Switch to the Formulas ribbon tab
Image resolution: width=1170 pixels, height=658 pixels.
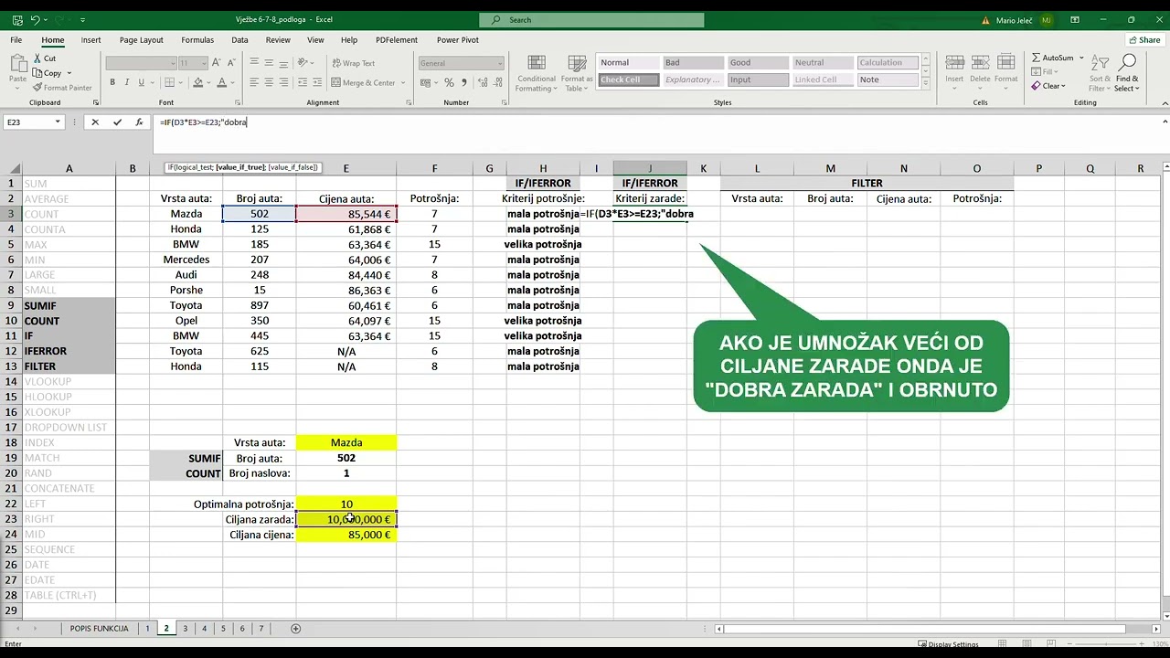pyautogui.click(x=197, y=40)
